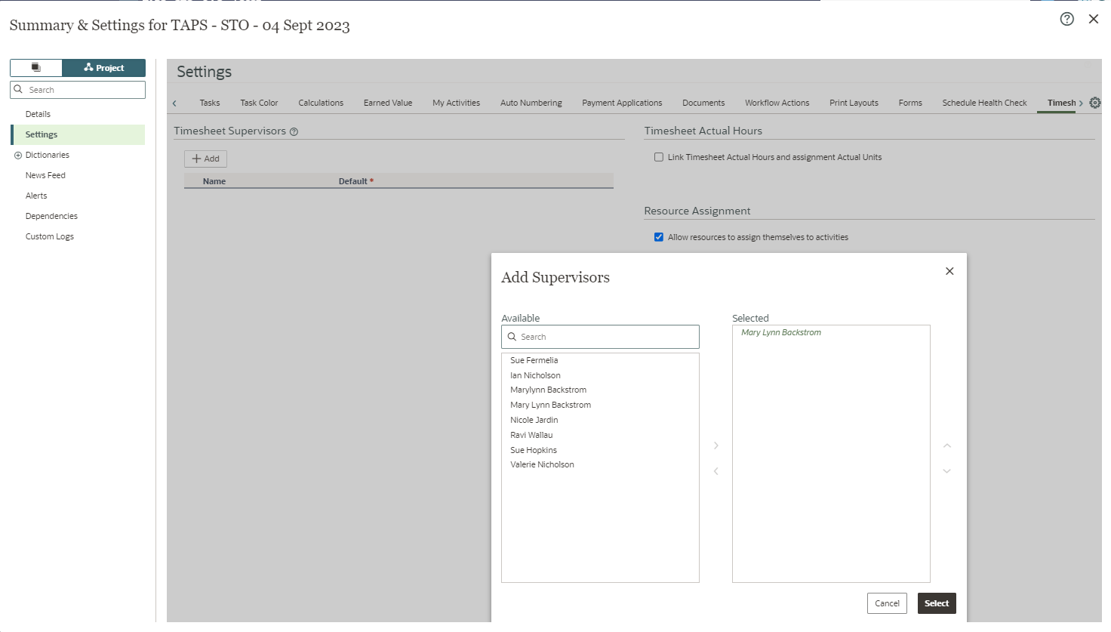Enable Link Timesheet Actual Hours checkbox
The height and width of the screenshot is (632, 1111).
point(659,157)
